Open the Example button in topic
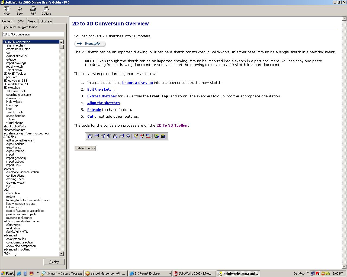347x277 pixels. 90,44
